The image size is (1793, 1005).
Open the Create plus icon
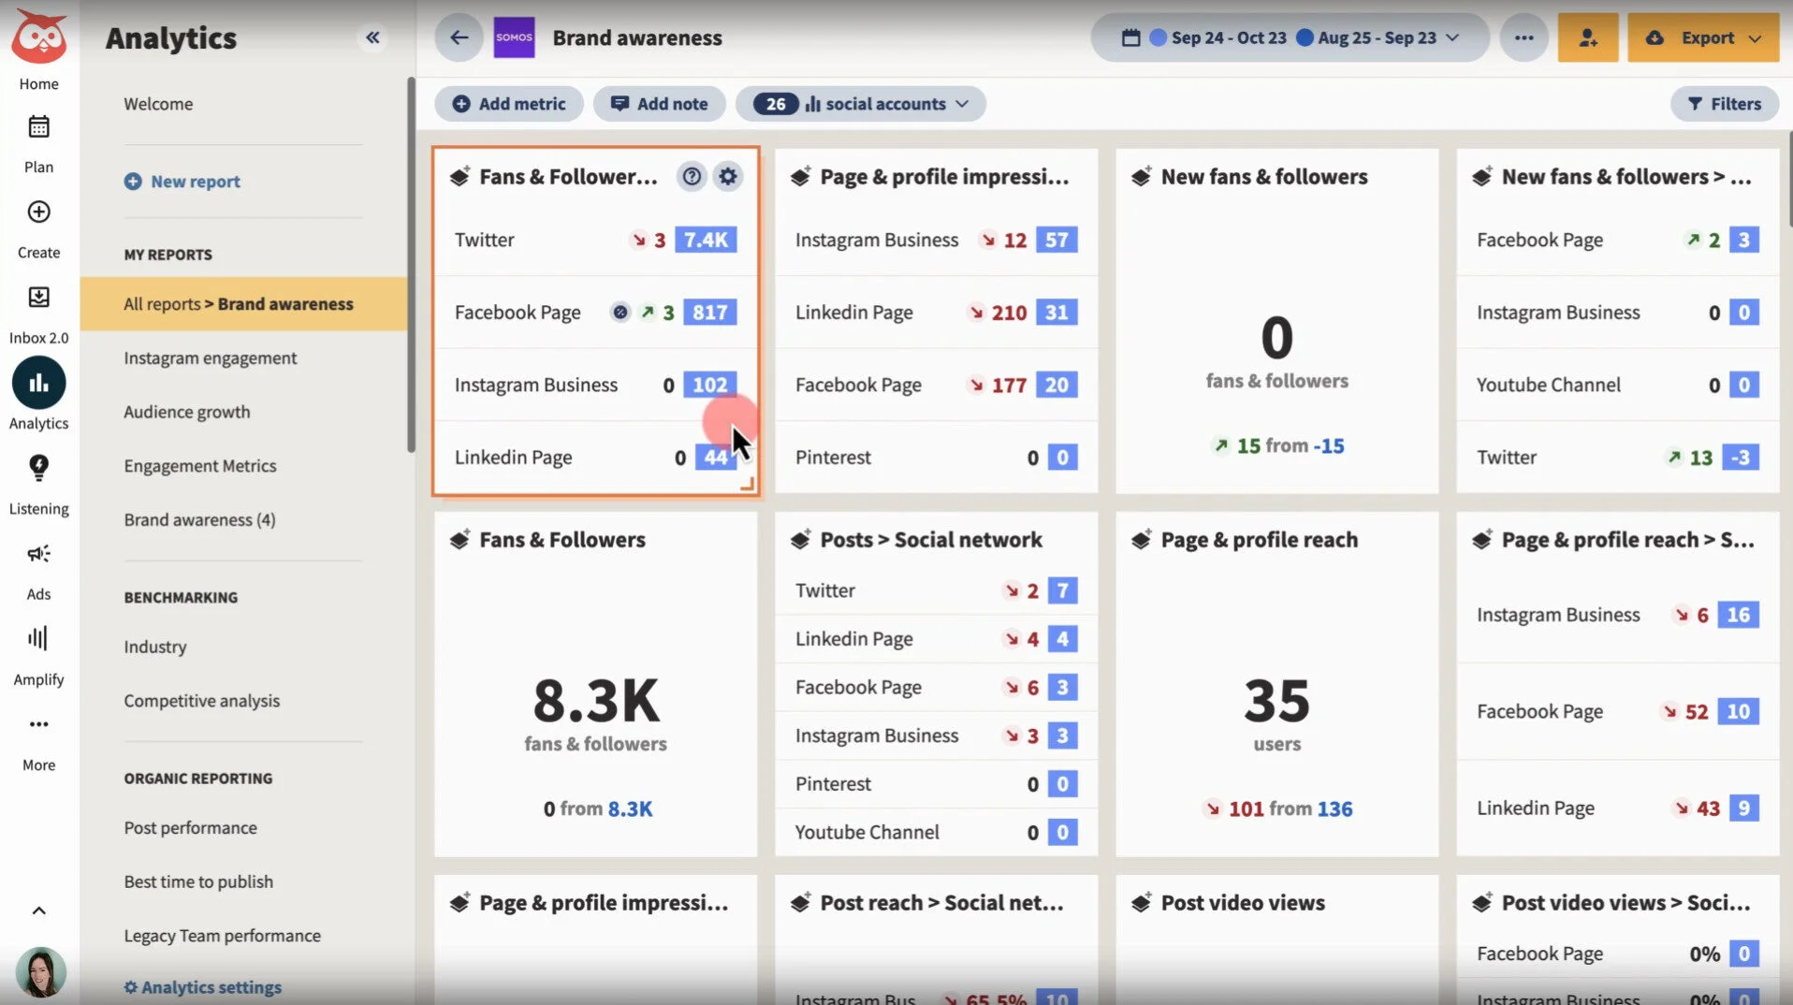tap(38, 211)
